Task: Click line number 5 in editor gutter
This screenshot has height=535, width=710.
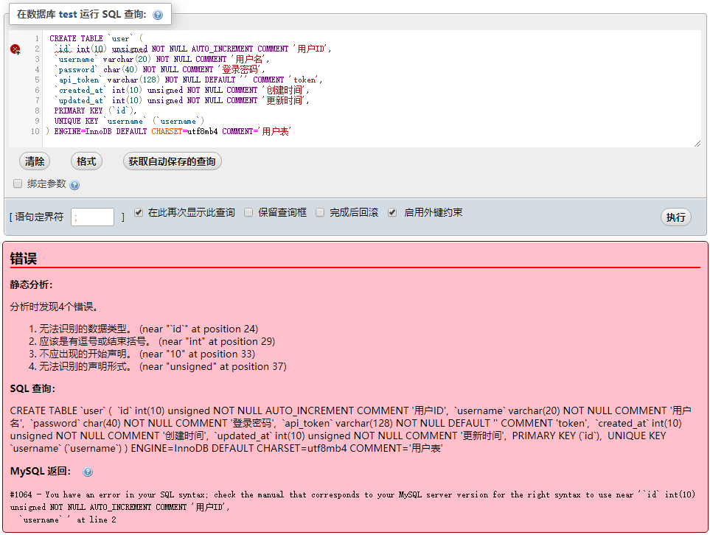Action: tap(37, 80)
